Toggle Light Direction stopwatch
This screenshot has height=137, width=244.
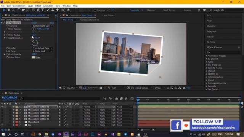[x=8, y=38]
